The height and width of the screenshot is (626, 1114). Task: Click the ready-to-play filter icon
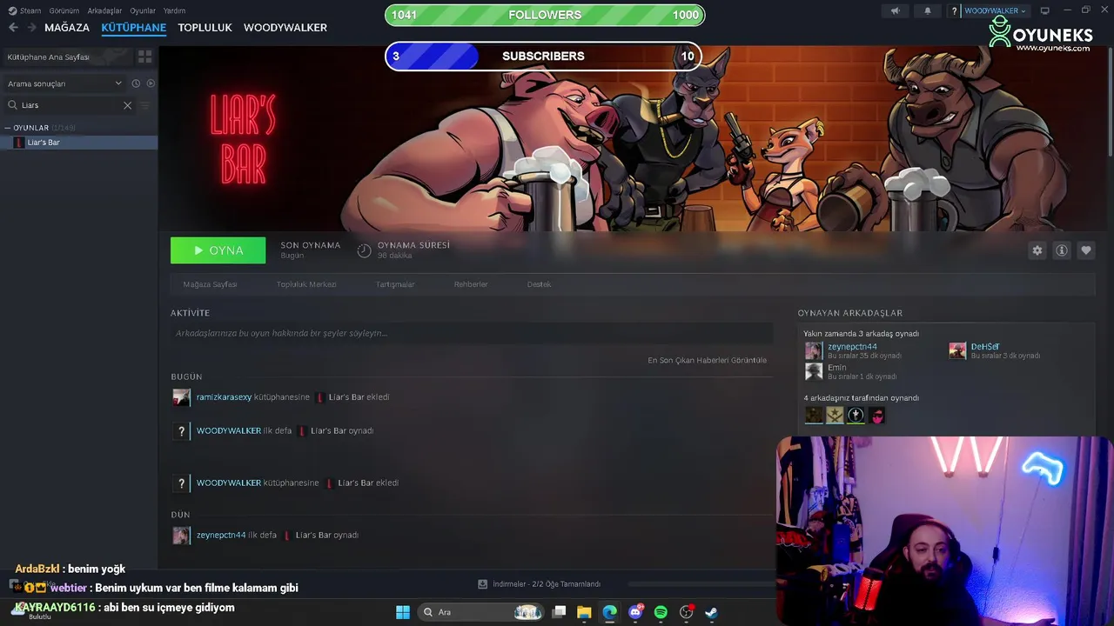151,83
